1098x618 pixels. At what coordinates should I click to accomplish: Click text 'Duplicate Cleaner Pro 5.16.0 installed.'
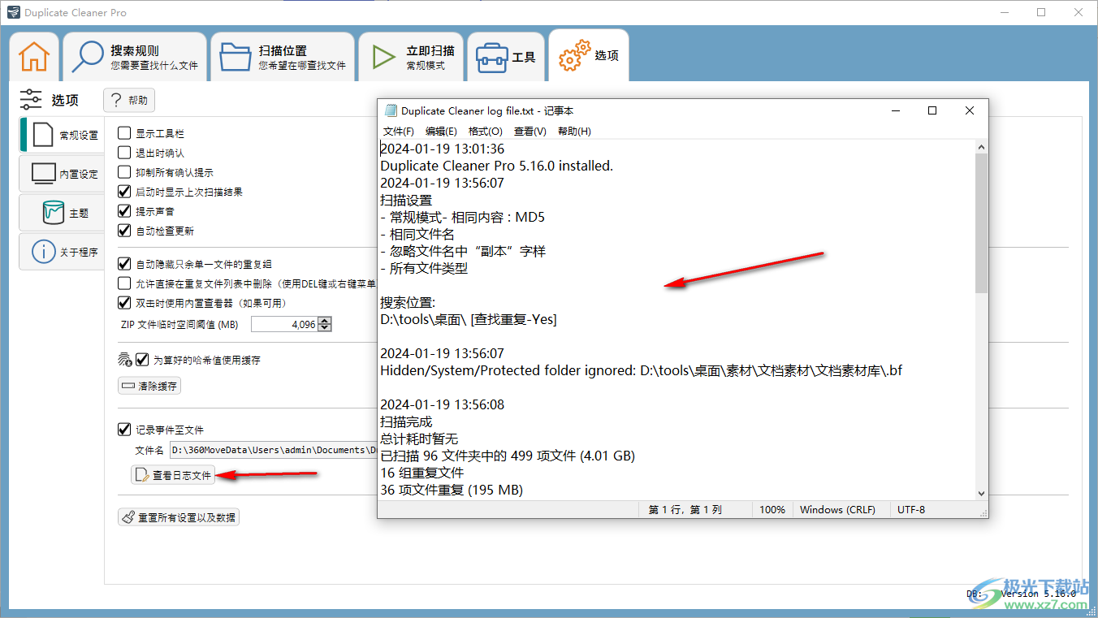(496, 166)
